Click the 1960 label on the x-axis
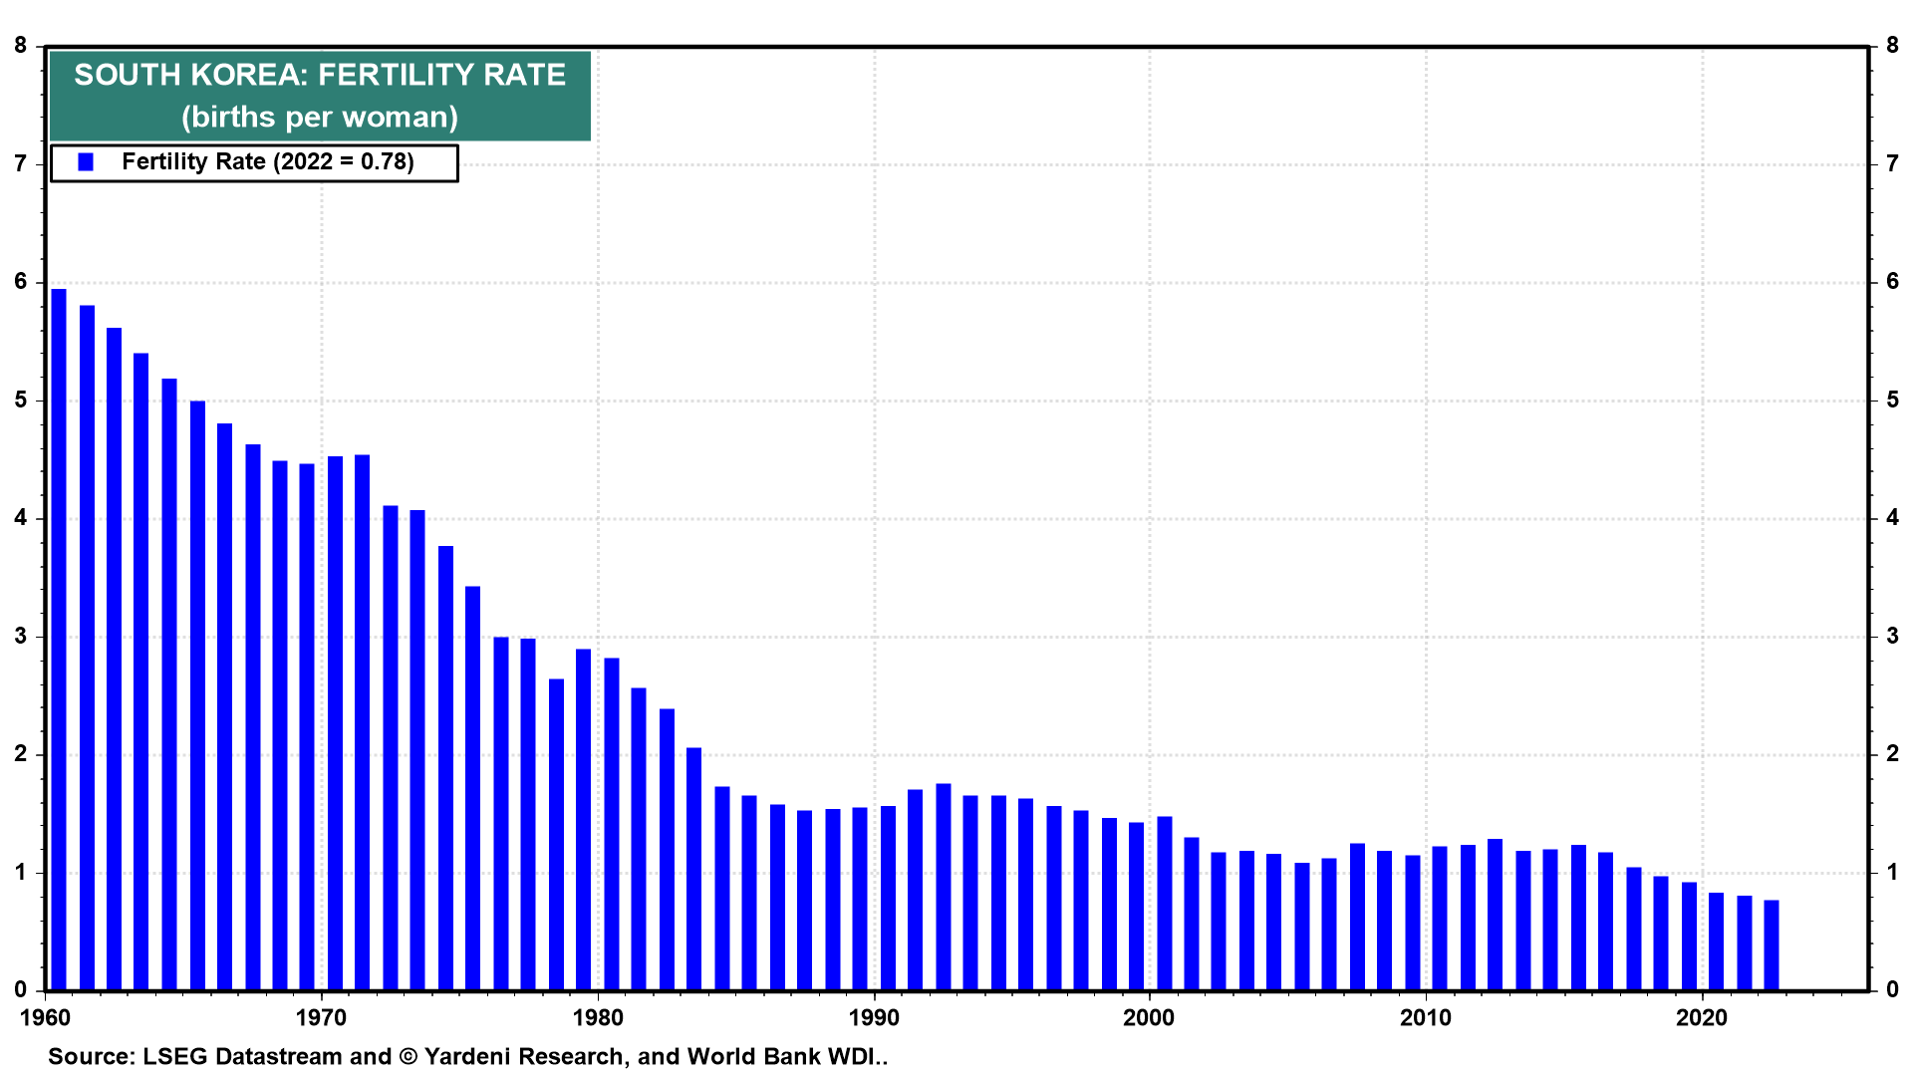 click(x=45, y=1018)
